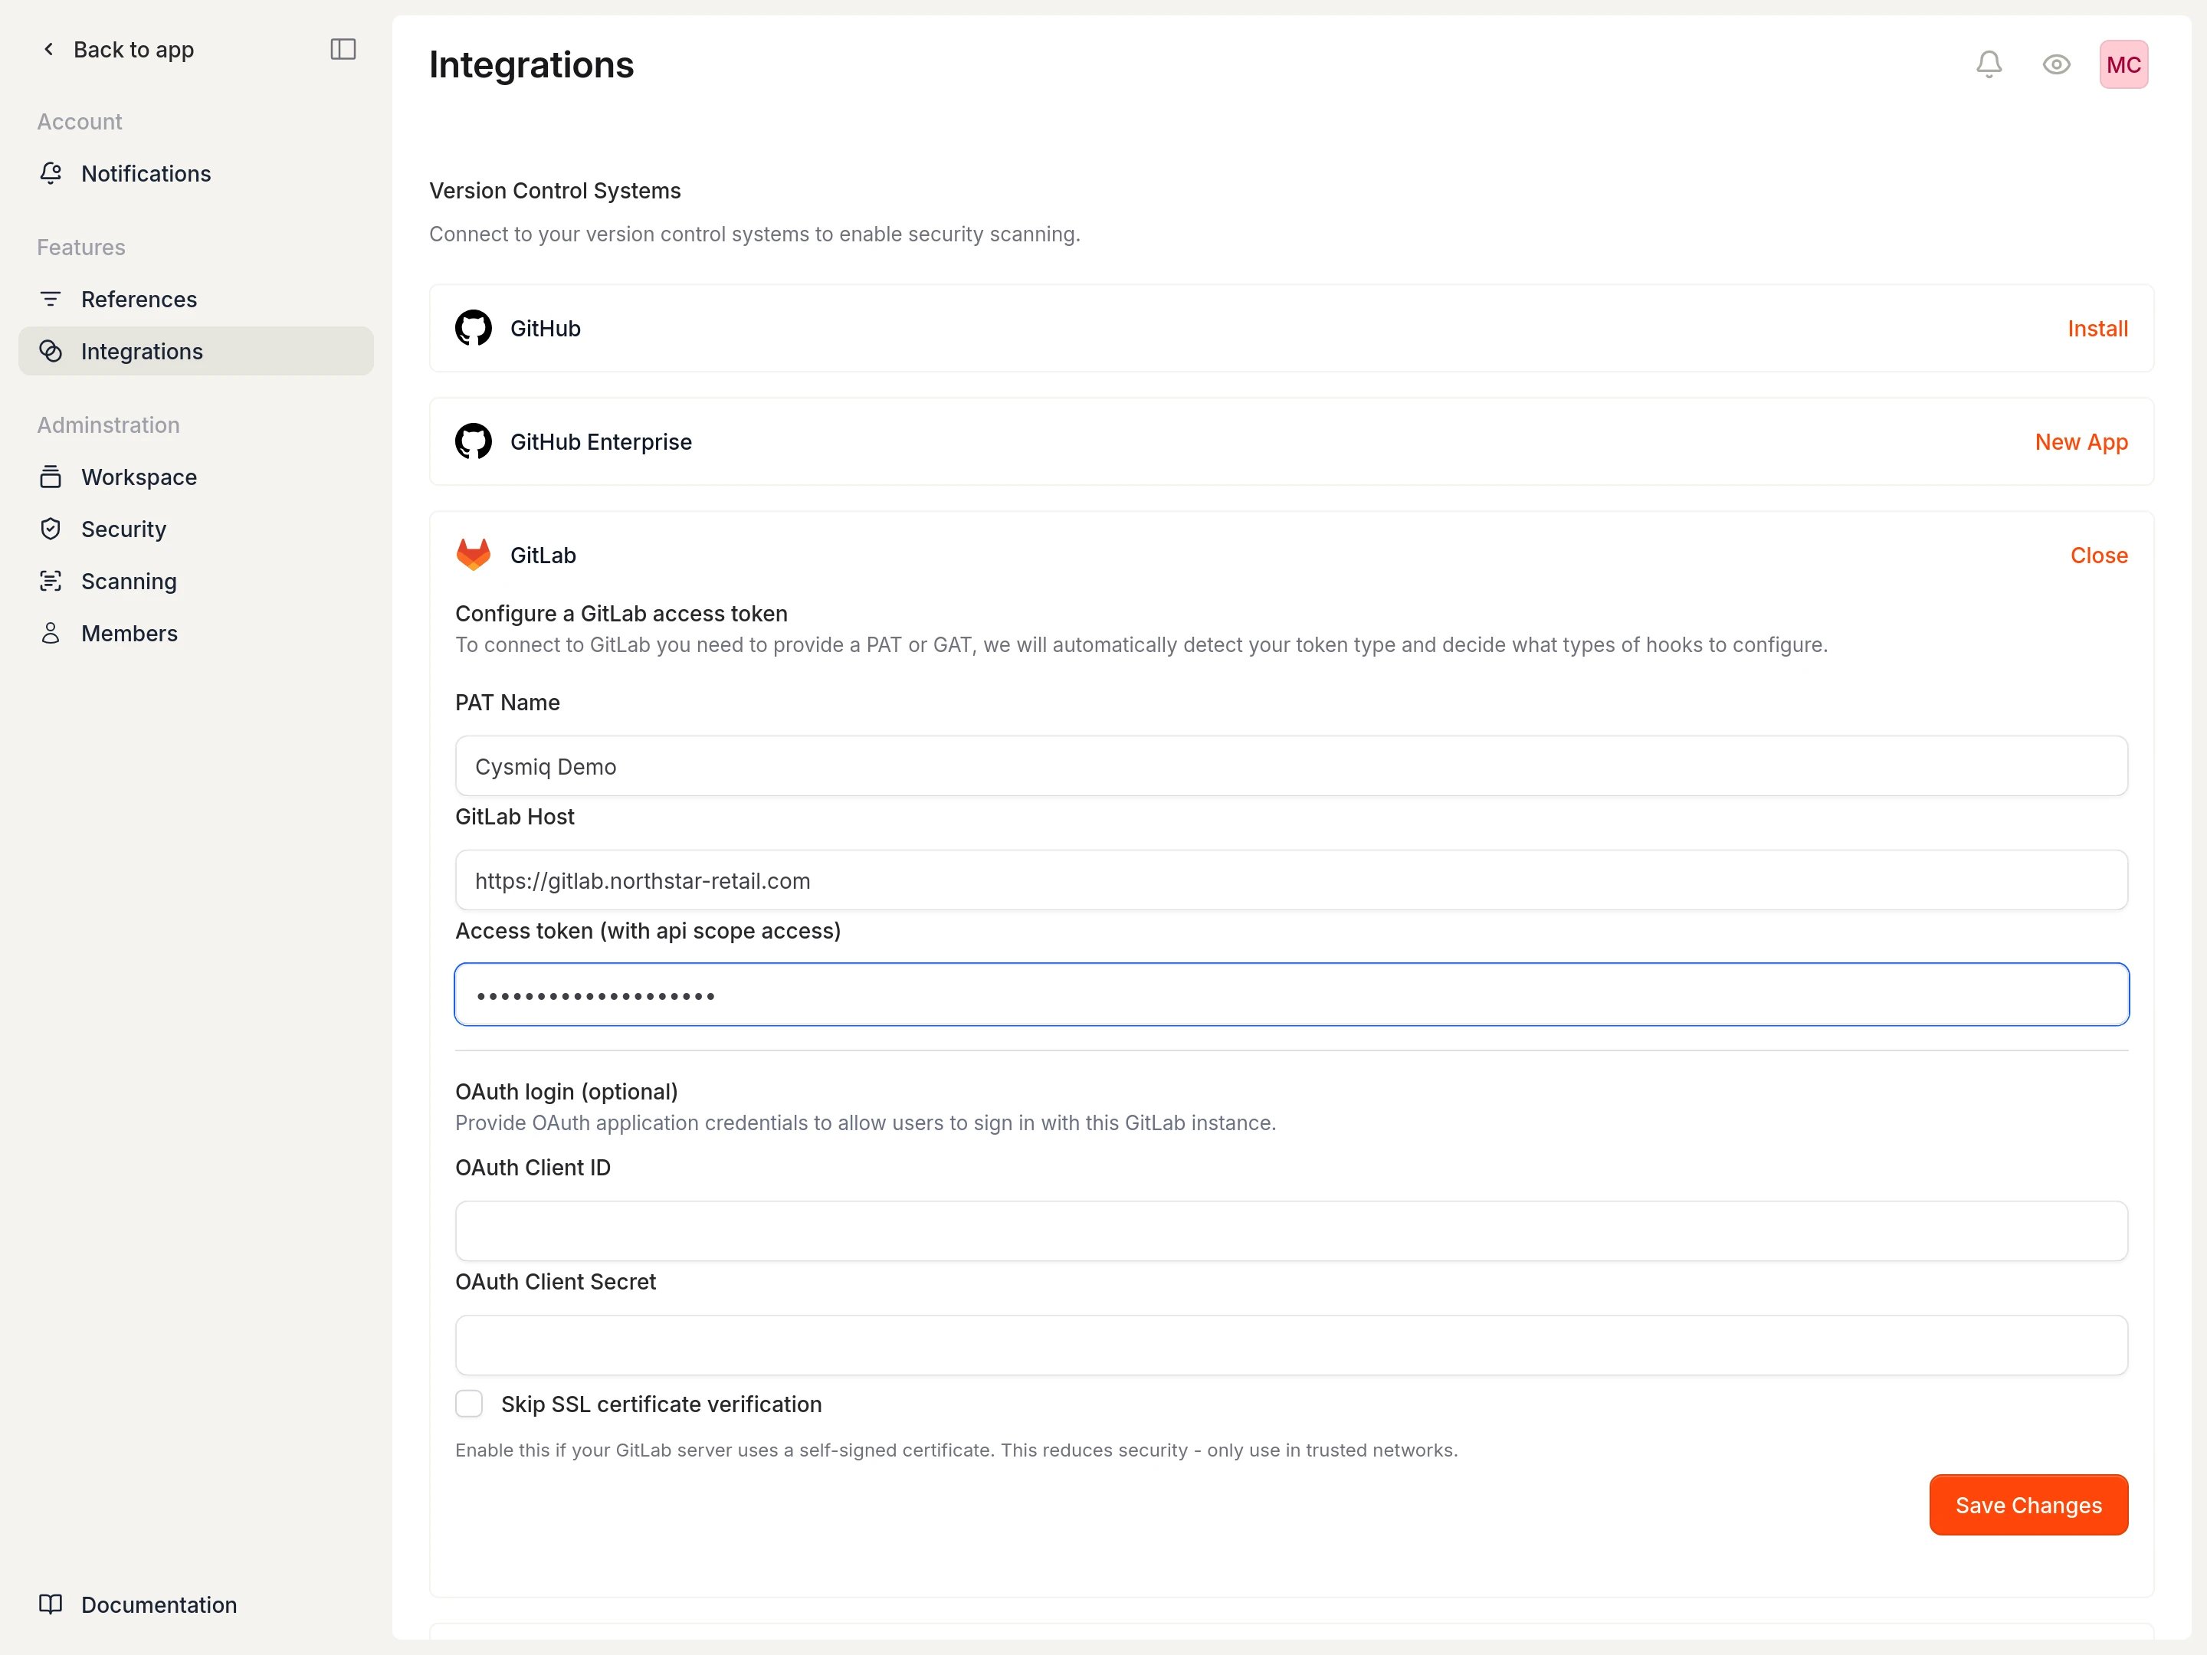Click the Workspace icon in sidebar
Image resolution: width=2207 pixels, height=1655 pixels.
coord(51,477)
